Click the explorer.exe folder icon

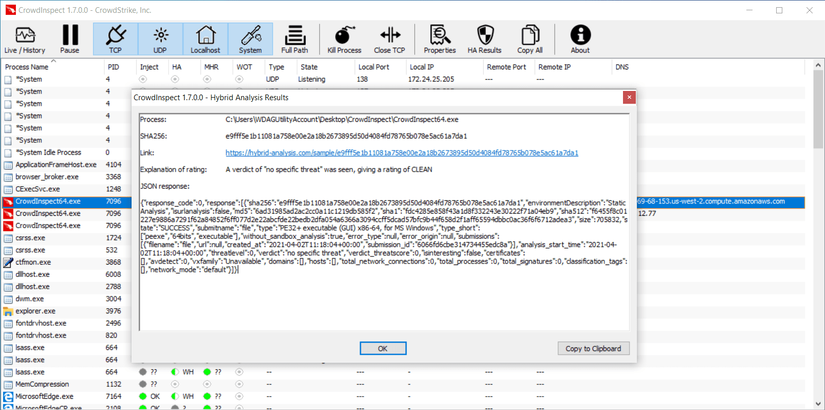point(8,311)
